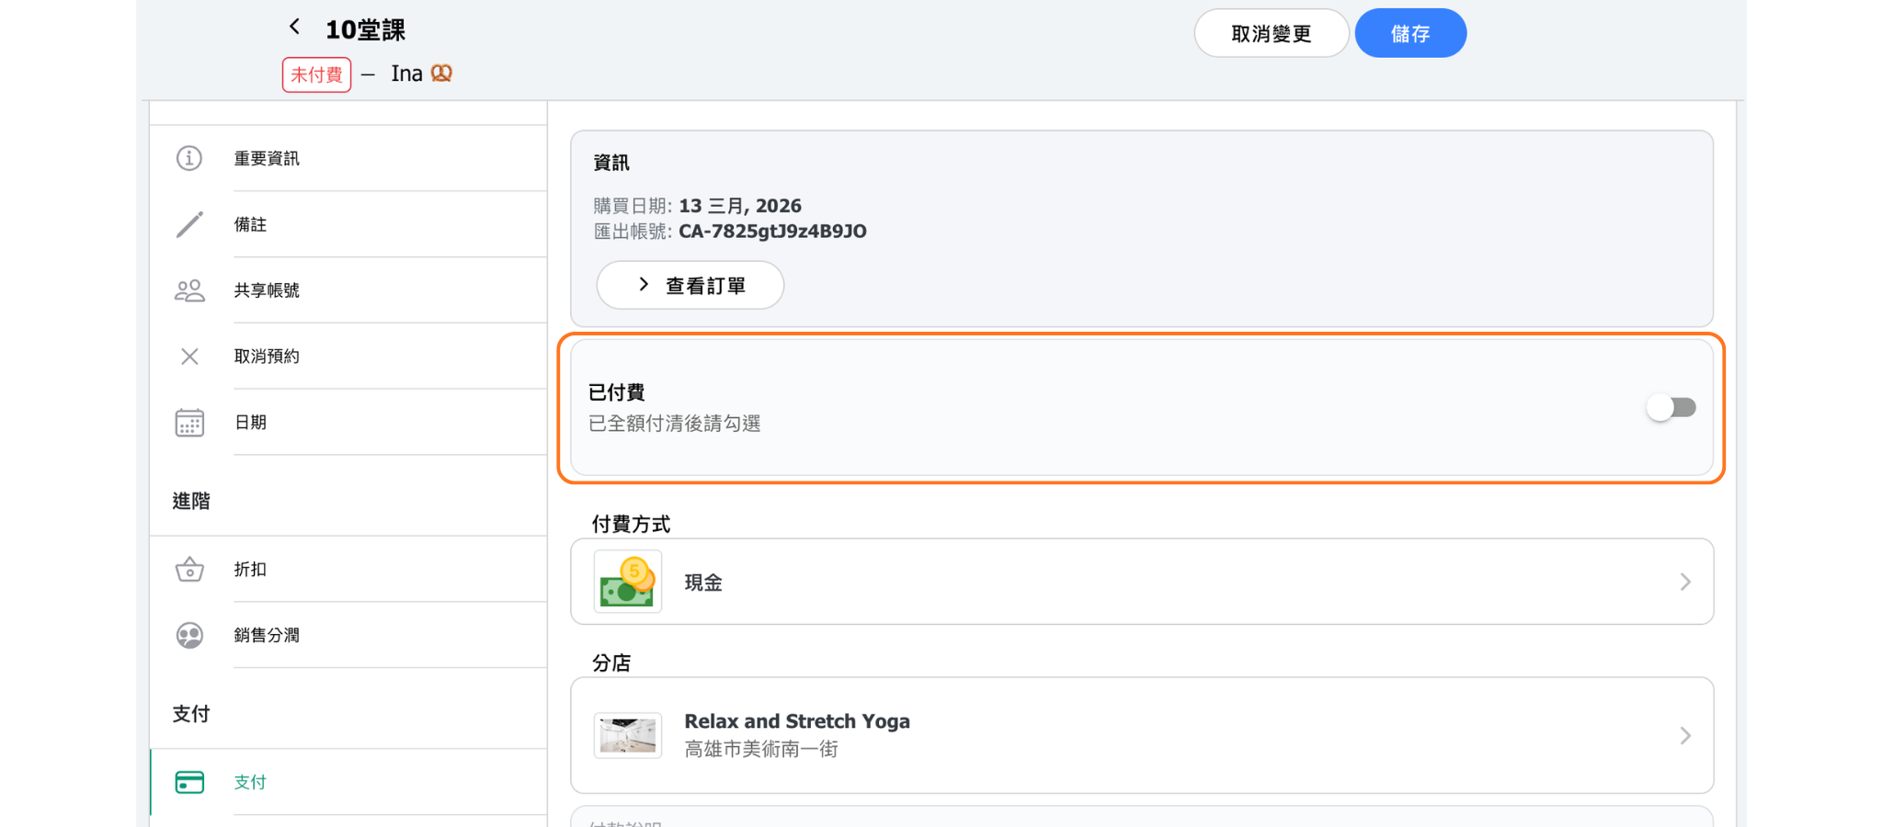Click the cash payment thumbnail image

click(627, 582)
